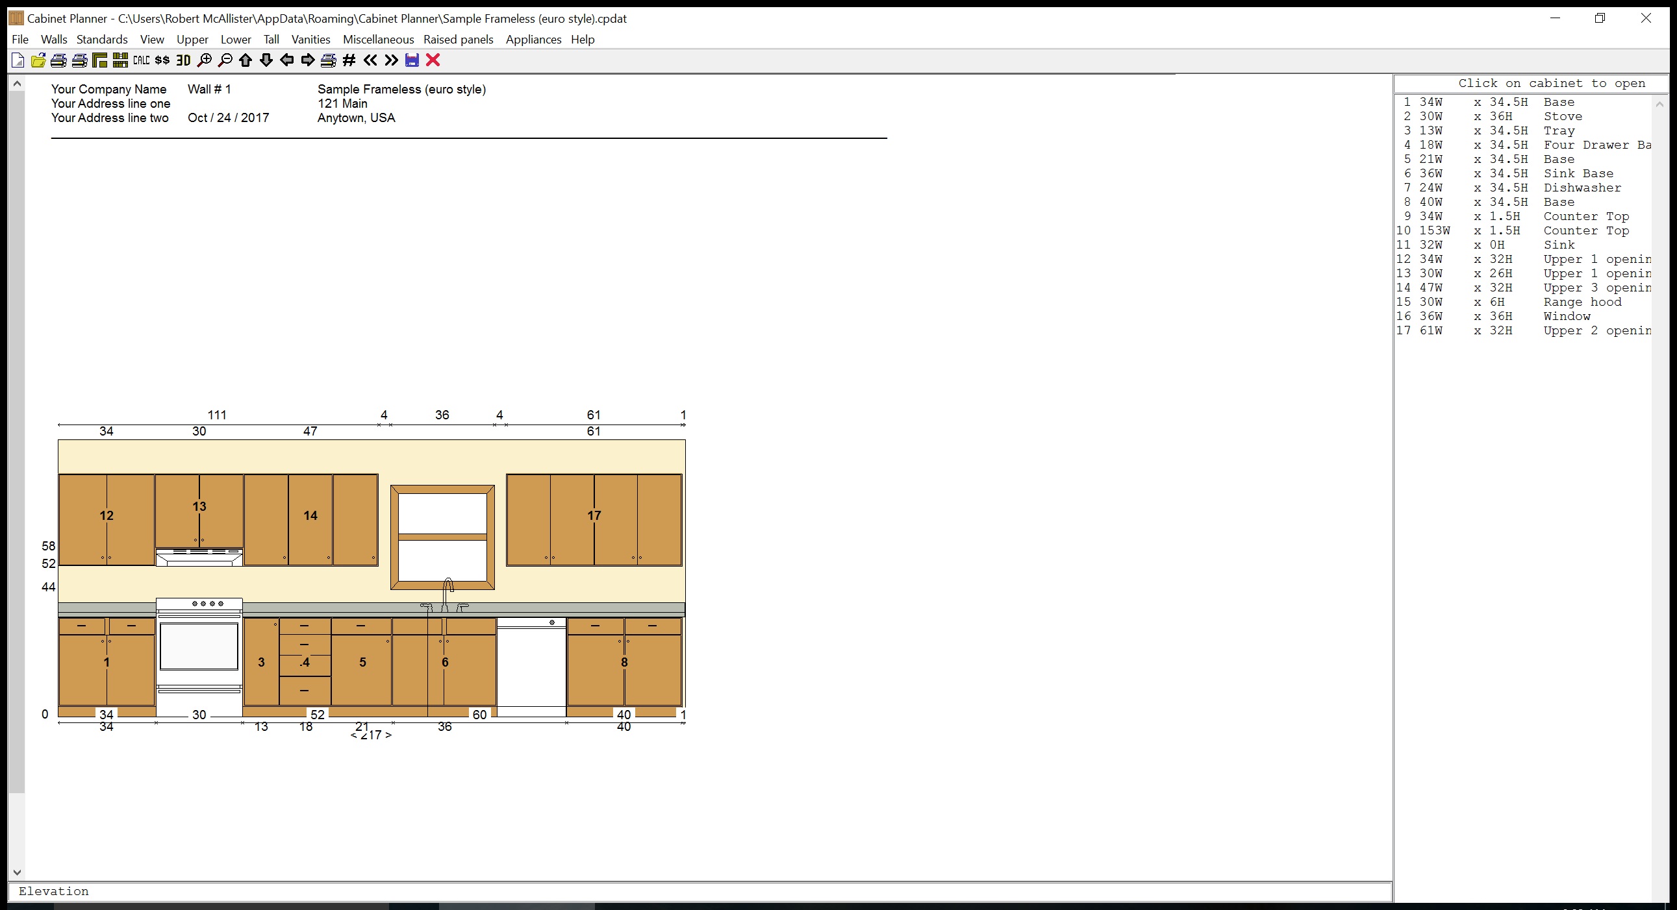Viewport: 1677px width, 910px height.
Task: Open the dollar sign pricing tool
Action: [166, 60]
